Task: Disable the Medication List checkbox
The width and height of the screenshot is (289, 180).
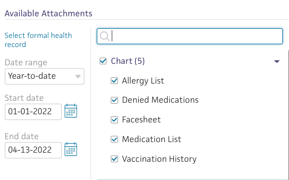Action: [114, 139]
